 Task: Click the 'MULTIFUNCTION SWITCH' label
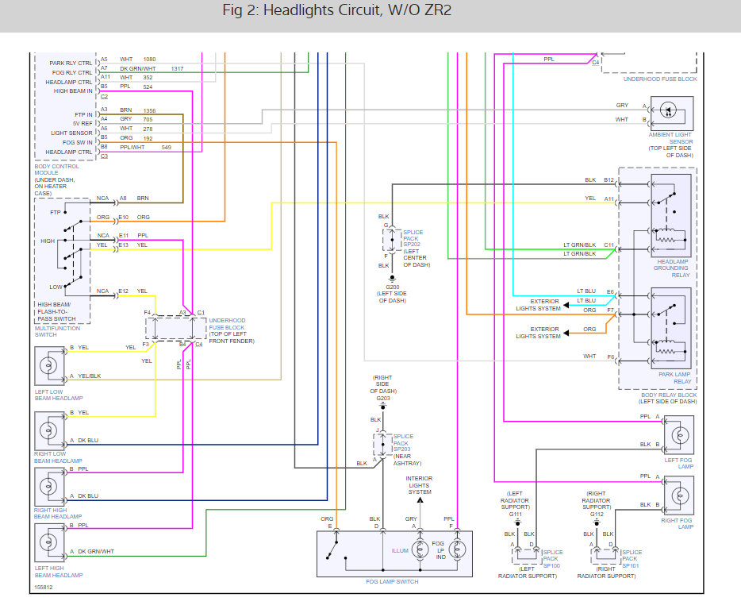click(x=57, y=331)
